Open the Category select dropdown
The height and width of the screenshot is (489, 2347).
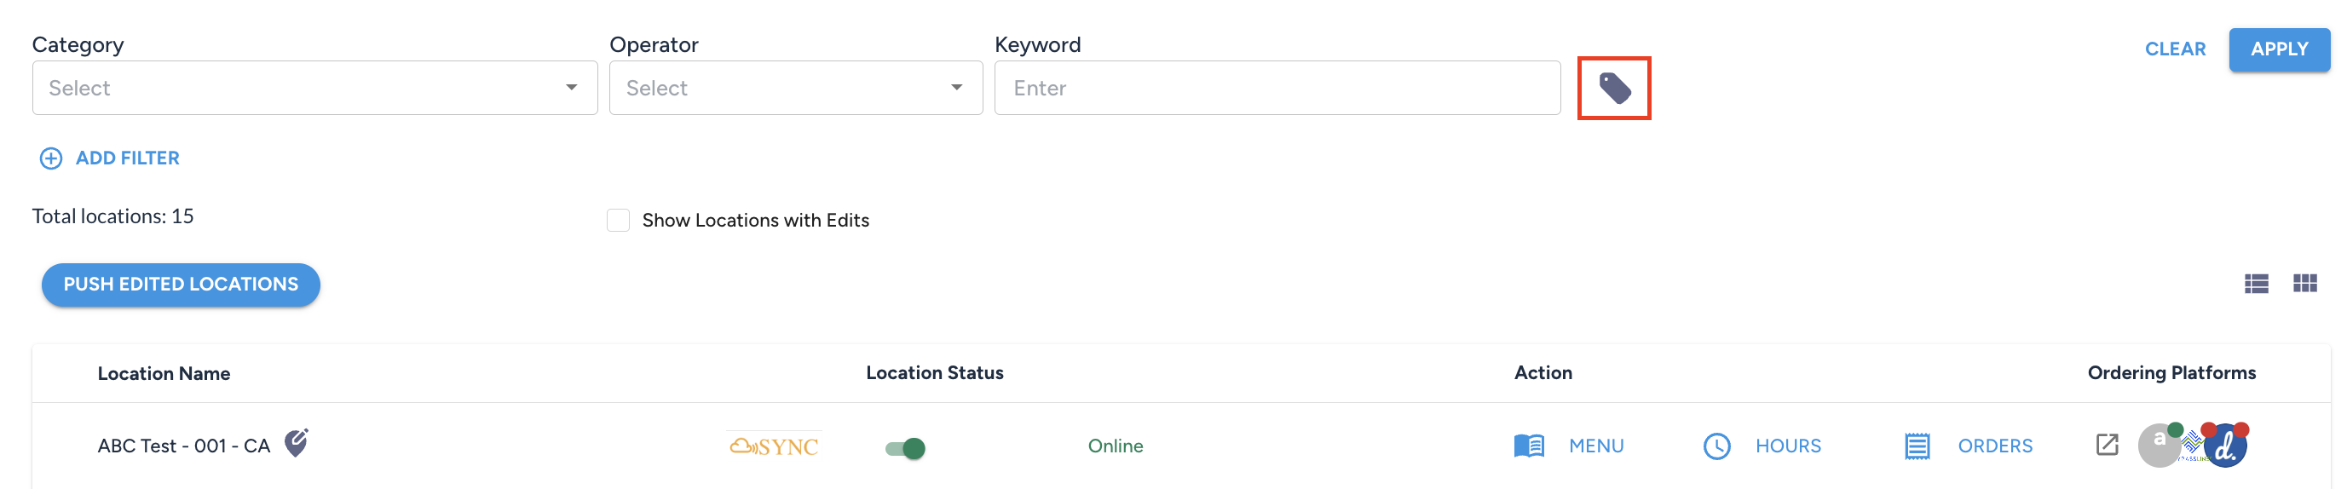314,89
